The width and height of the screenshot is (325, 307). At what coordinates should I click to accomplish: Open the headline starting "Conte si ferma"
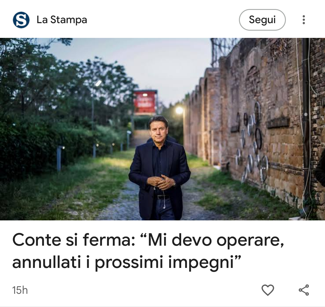click(x=148, y=251)
